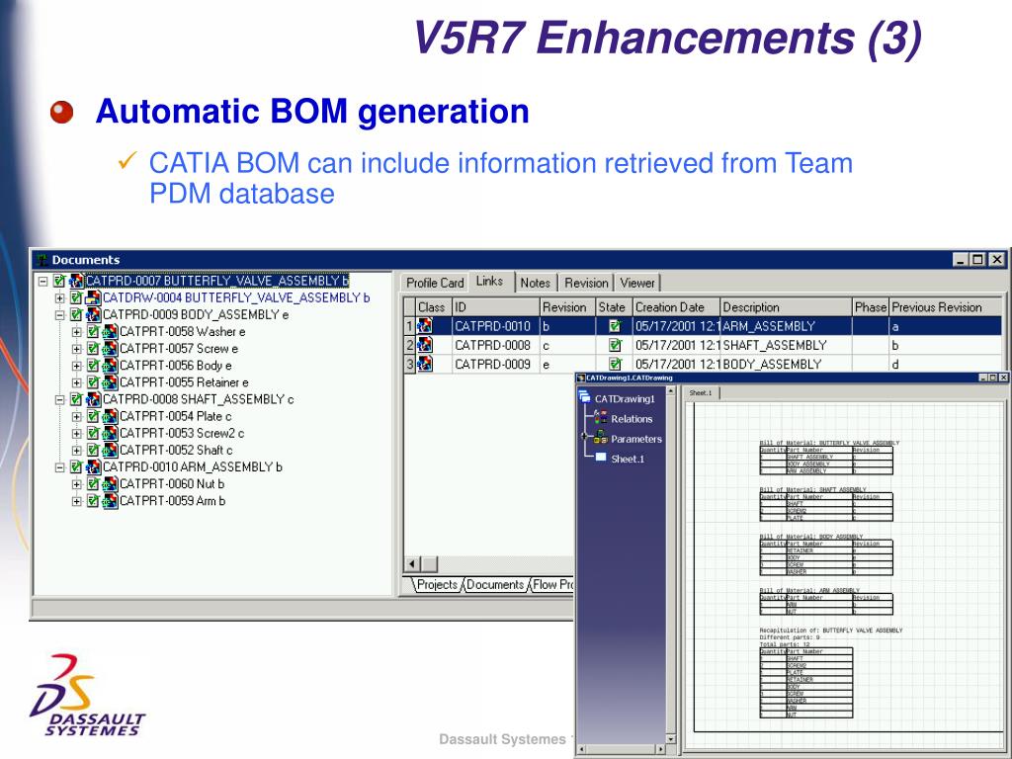Sort by the ID column header
This screenshot has height=759, width=1012.
coord(496,307)
